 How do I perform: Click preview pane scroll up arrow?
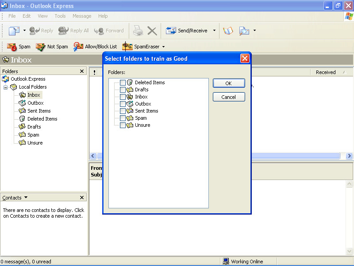(x=349, y=184)
